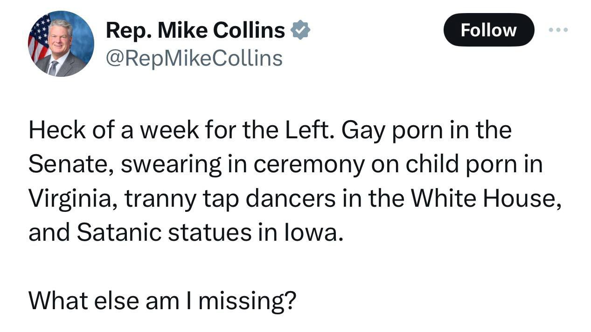Viewport: 591px width, 332px height.
Task: Open the poster's profile picture
Action: point(61,44)
